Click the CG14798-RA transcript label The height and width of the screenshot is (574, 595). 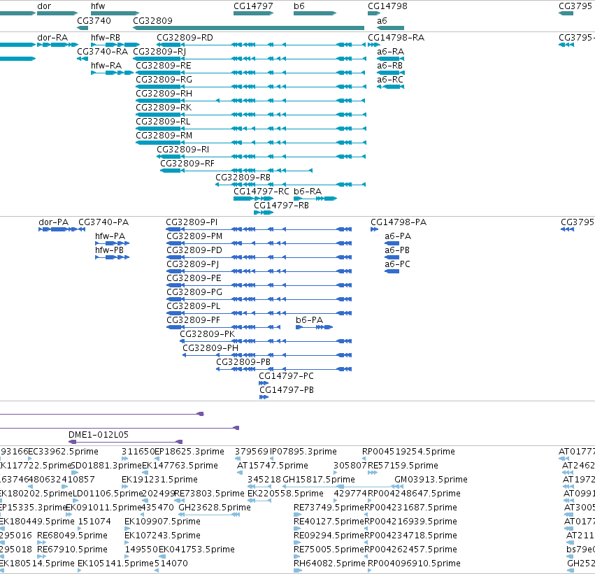point(396,38)
